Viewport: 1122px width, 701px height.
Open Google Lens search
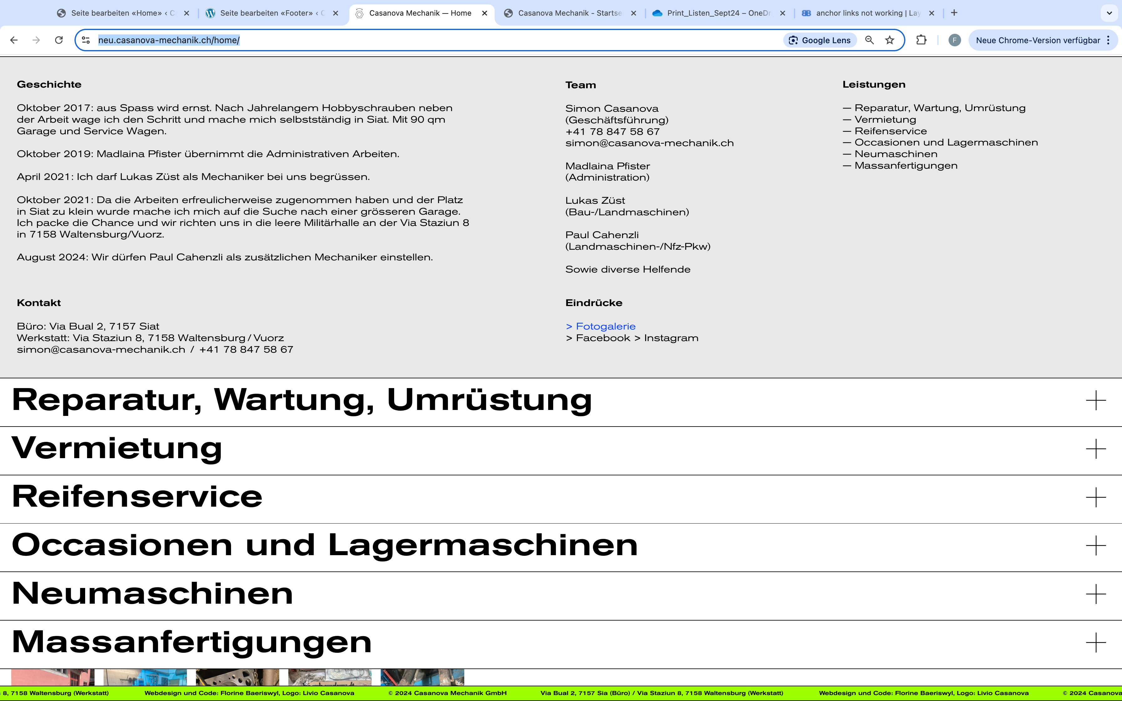tap(819, 40)
